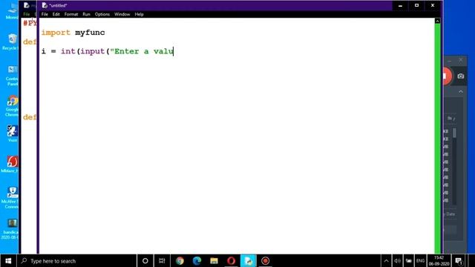Screen dimensions: 475x267
Task: Click the ENG language indicator
Action: coord(420,260)
